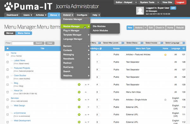Toggle published status icon for e-Commerce row
This screenshot has width=190, height=124.
(x=79, y=114)
